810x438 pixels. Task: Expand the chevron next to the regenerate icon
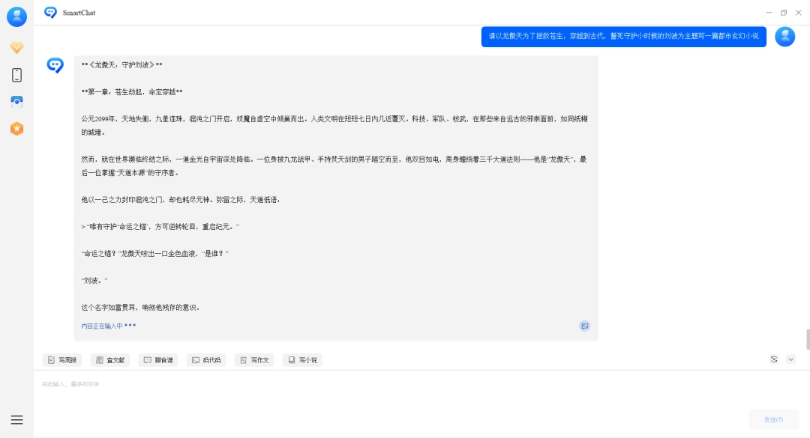point(789,359)
